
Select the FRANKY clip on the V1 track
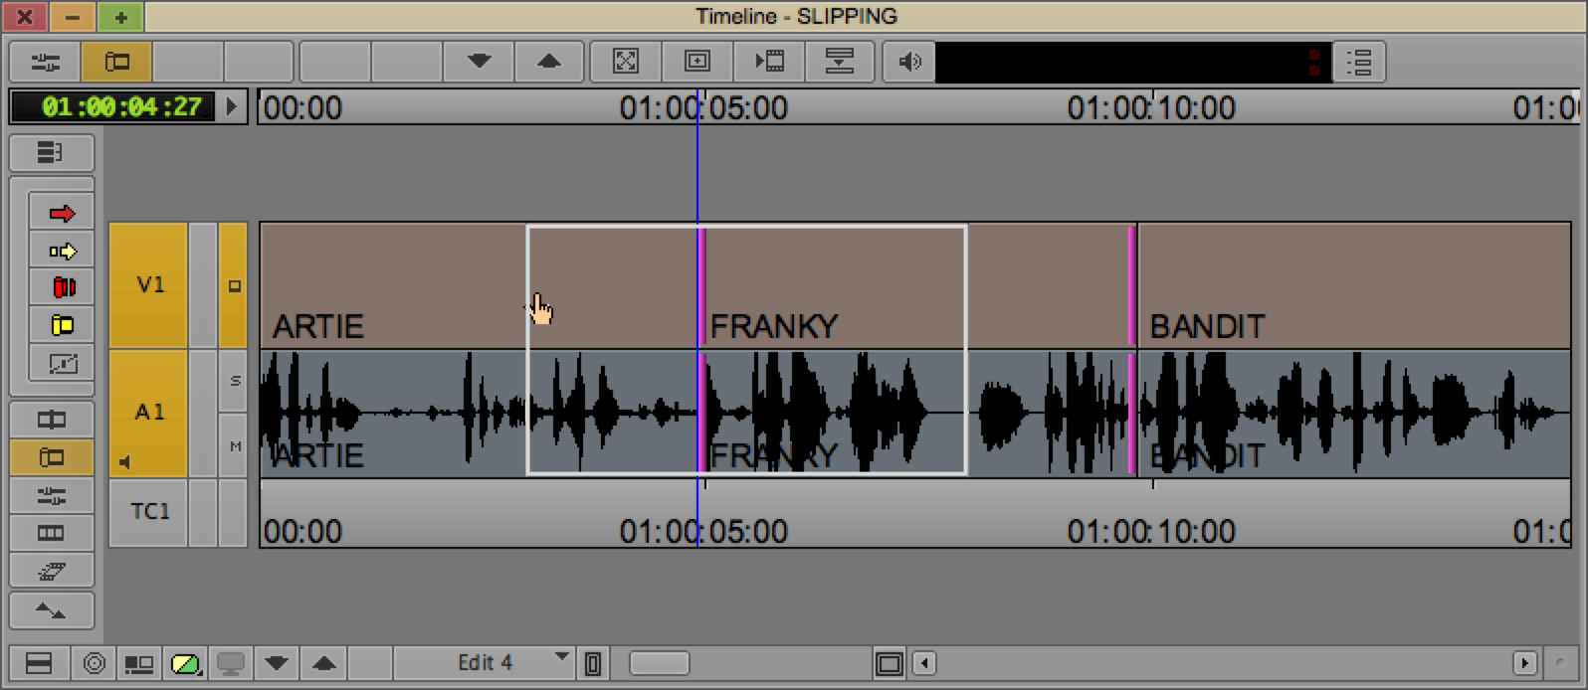[x=915, y=285]
